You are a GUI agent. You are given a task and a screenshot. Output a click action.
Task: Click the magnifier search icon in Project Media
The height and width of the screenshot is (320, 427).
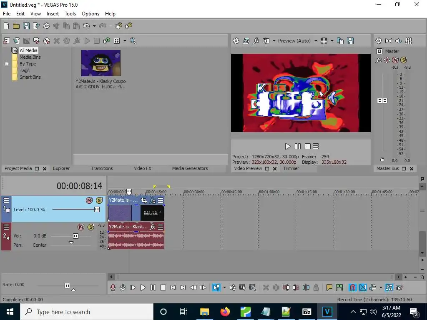coord(133,41)
